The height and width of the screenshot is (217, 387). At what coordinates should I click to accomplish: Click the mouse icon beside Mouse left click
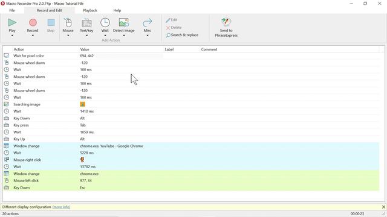click(x=7, y=181)
